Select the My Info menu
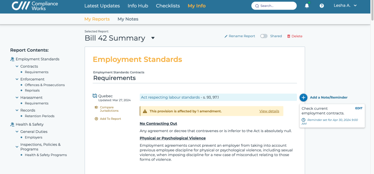 (196, 6)
